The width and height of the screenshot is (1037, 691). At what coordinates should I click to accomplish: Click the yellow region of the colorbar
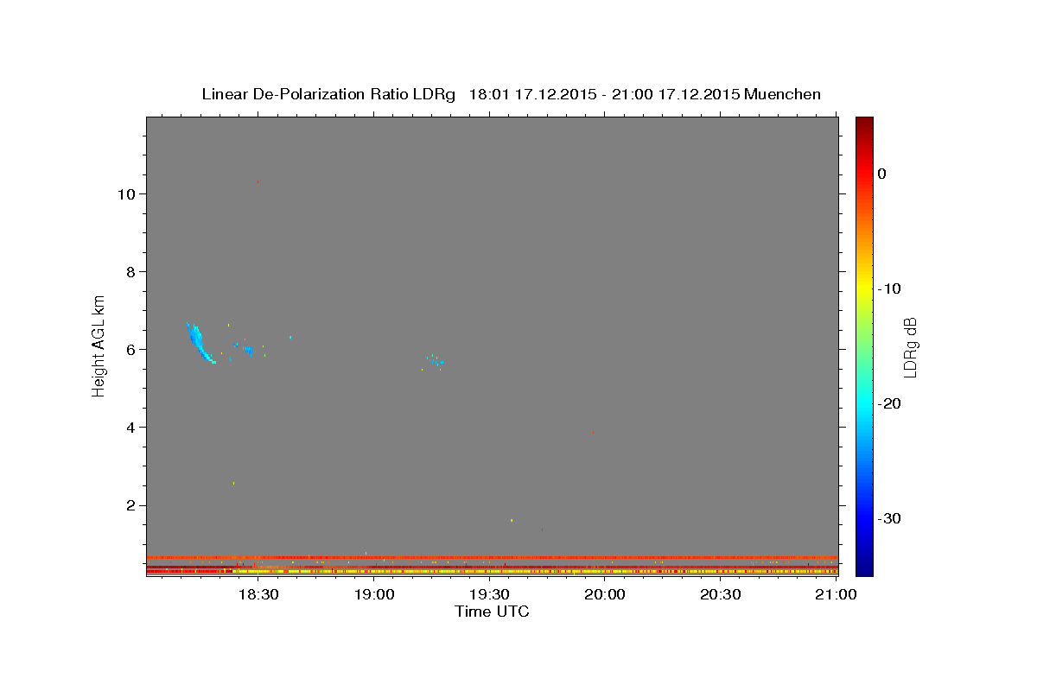click(864, 289)
